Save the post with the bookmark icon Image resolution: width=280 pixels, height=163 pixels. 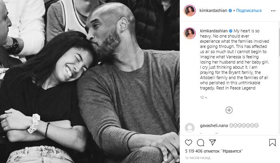pos(272,143)
